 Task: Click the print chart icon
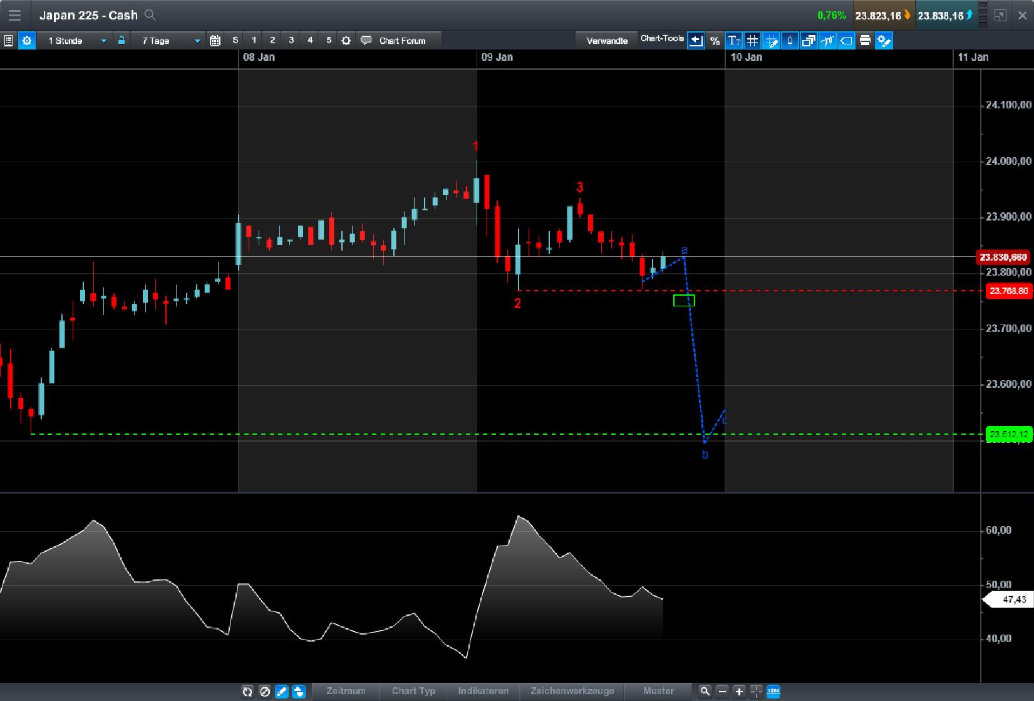point(865,40)
